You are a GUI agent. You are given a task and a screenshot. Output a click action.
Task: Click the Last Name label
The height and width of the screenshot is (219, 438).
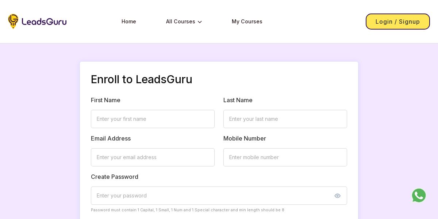pos(238,100)
